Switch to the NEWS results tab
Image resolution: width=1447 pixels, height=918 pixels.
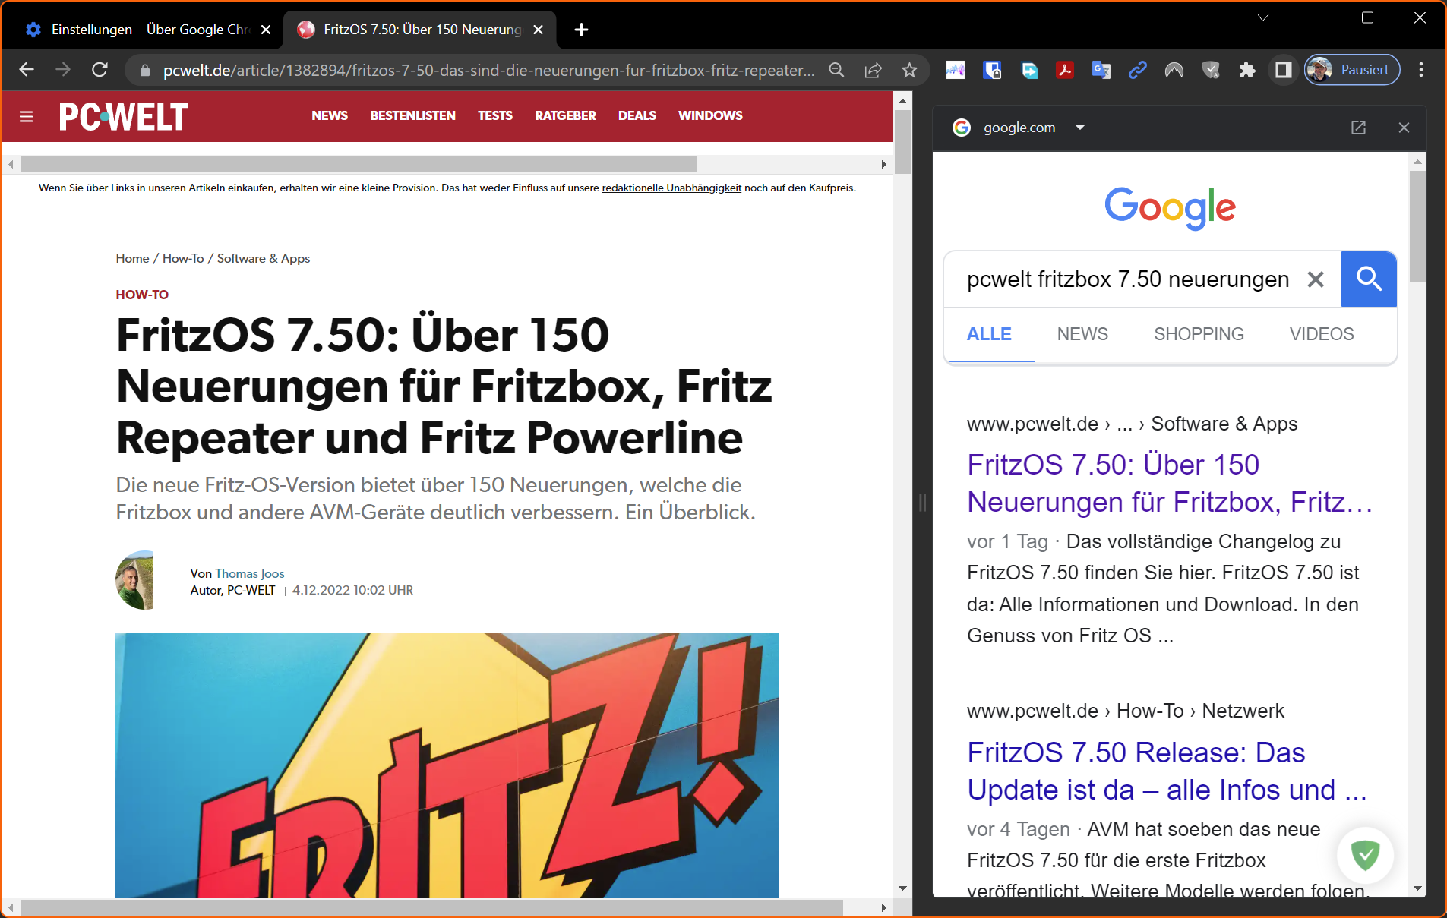[x=1082, y=334]
